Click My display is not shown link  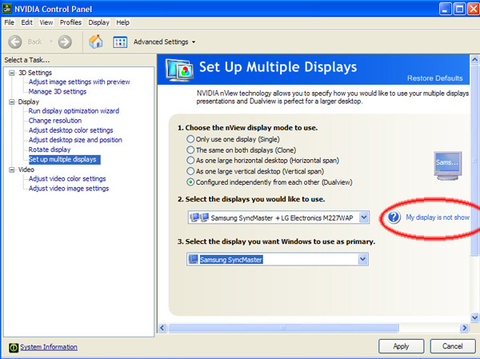pos(438,217)
